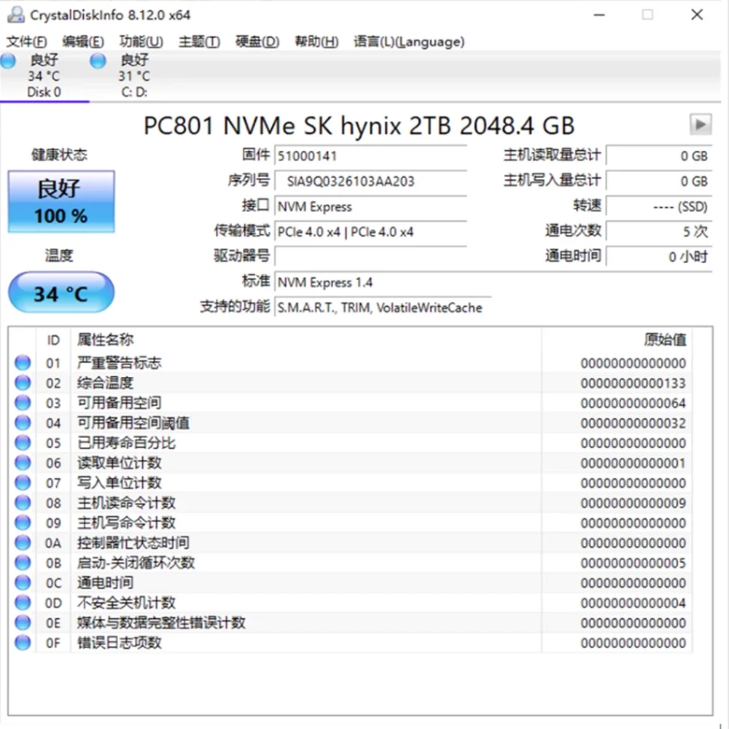Open the 语言(L)(Language) dropdown menu
The image size is (729, 729).
tap(408, 42)
